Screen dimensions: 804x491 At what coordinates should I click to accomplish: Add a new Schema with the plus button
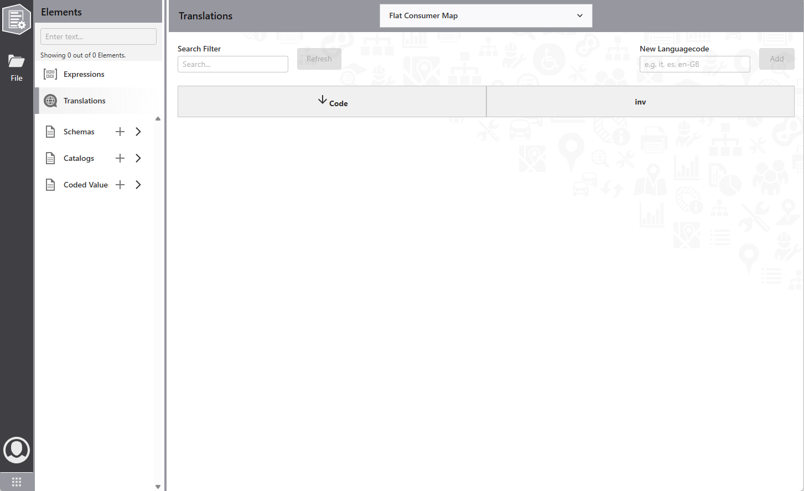tap(120, 132)
